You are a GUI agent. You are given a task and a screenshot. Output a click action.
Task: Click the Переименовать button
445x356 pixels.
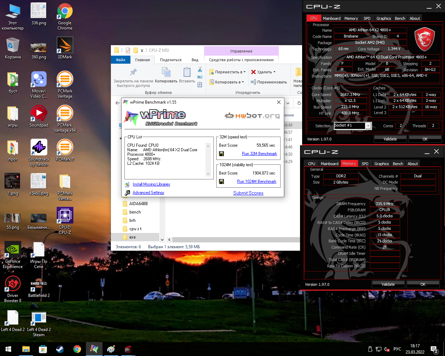(269, 82)
